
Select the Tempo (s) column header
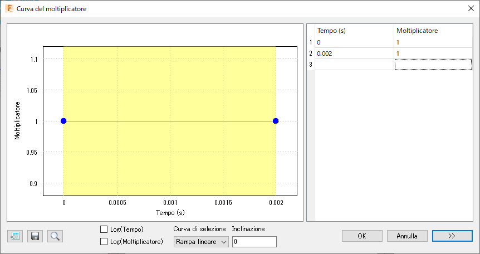[354, 31]
